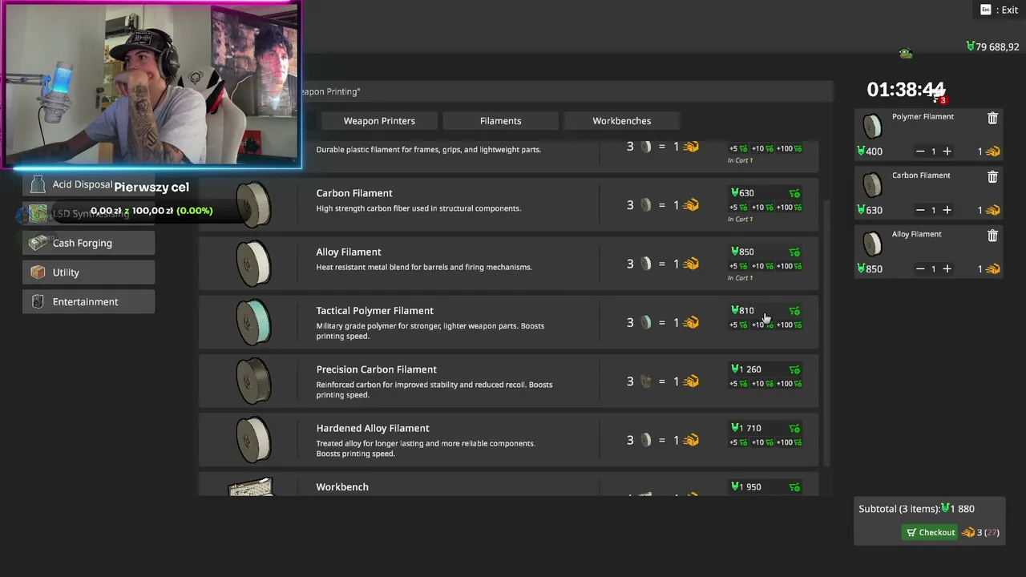Click the Tactical Polymer Filament title

374,311
